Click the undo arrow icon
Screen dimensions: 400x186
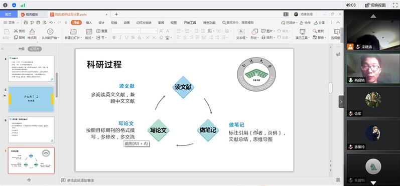pyautogui.click(x=51, y=23)
